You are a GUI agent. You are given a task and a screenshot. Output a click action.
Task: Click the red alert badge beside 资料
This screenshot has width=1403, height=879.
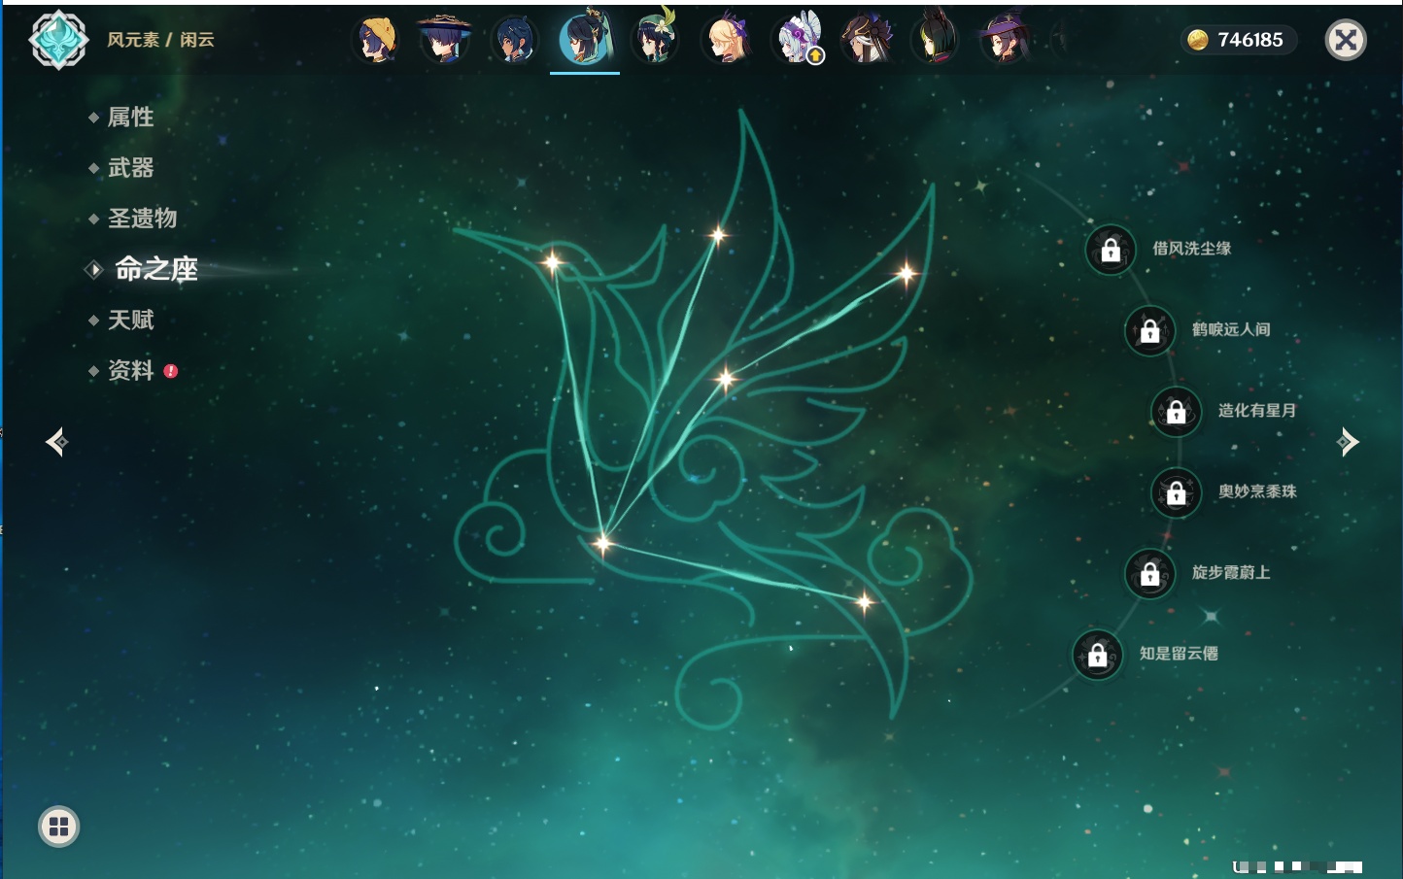(x=171, y=371)
